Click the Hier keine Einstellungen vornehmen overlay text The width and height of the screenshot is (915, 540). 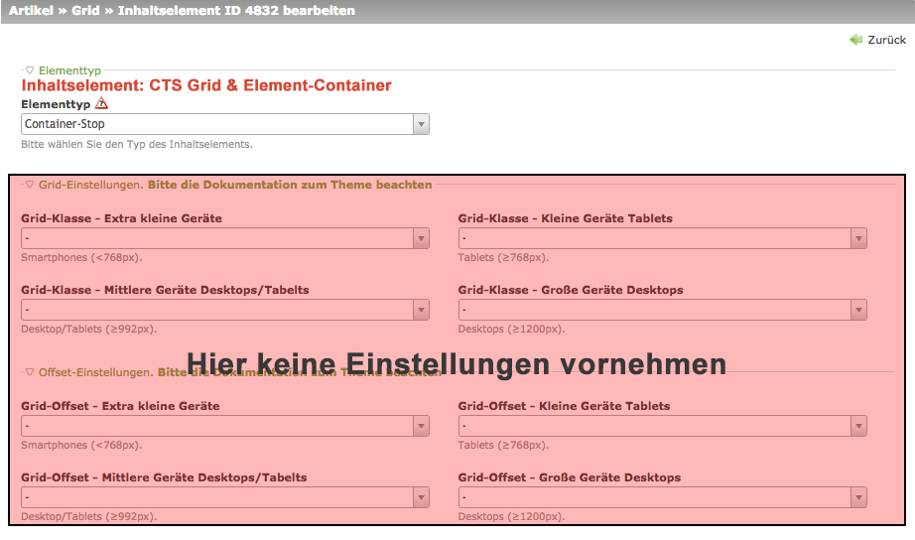457,364
